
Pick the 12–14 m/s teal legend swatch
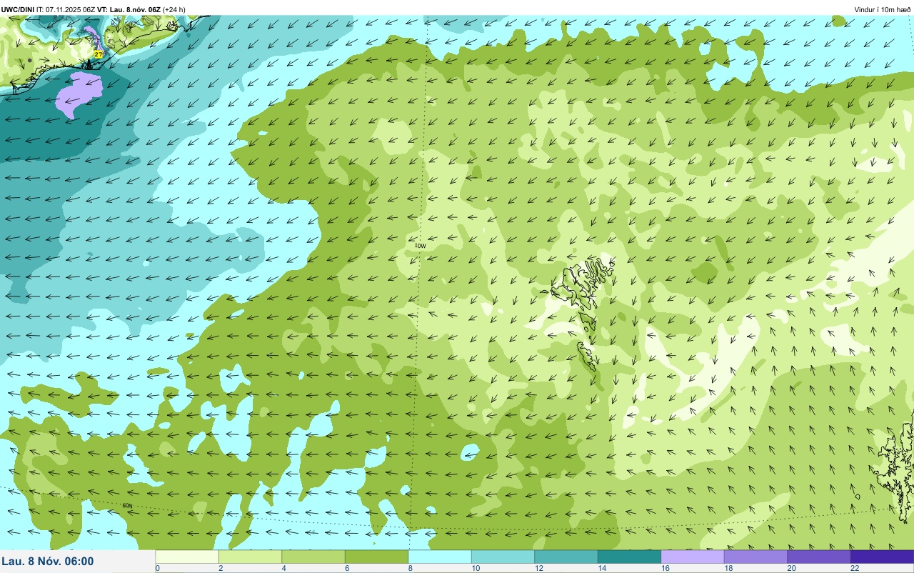[566, 557]
